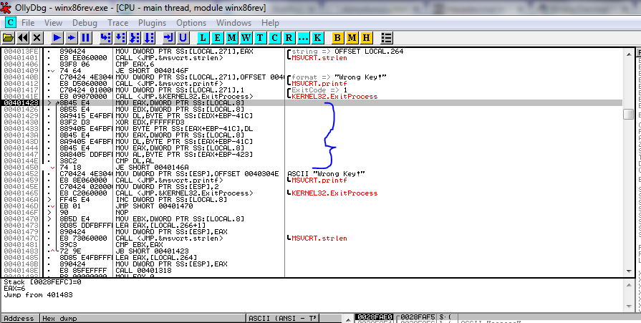The height and width of the screenshot is (323, 641).
Task: Click disassembly scrollbar down arrow
Action: pos(628,271)
